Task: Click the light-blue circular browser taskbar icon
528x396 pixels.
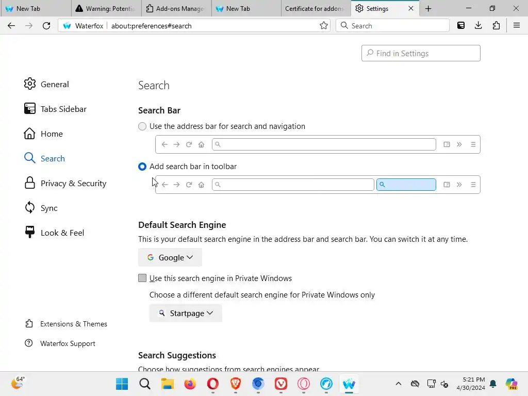Action: pos(326,384)
